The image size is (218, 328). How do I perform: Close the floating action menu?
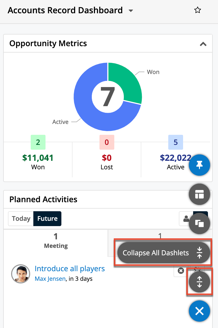pyautogui.click(x=199, y=311)
